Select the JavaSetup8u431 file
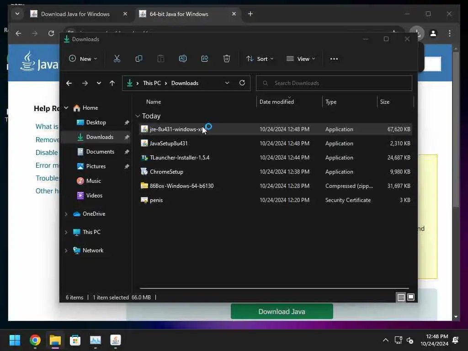468x351 pixels. 275,143
